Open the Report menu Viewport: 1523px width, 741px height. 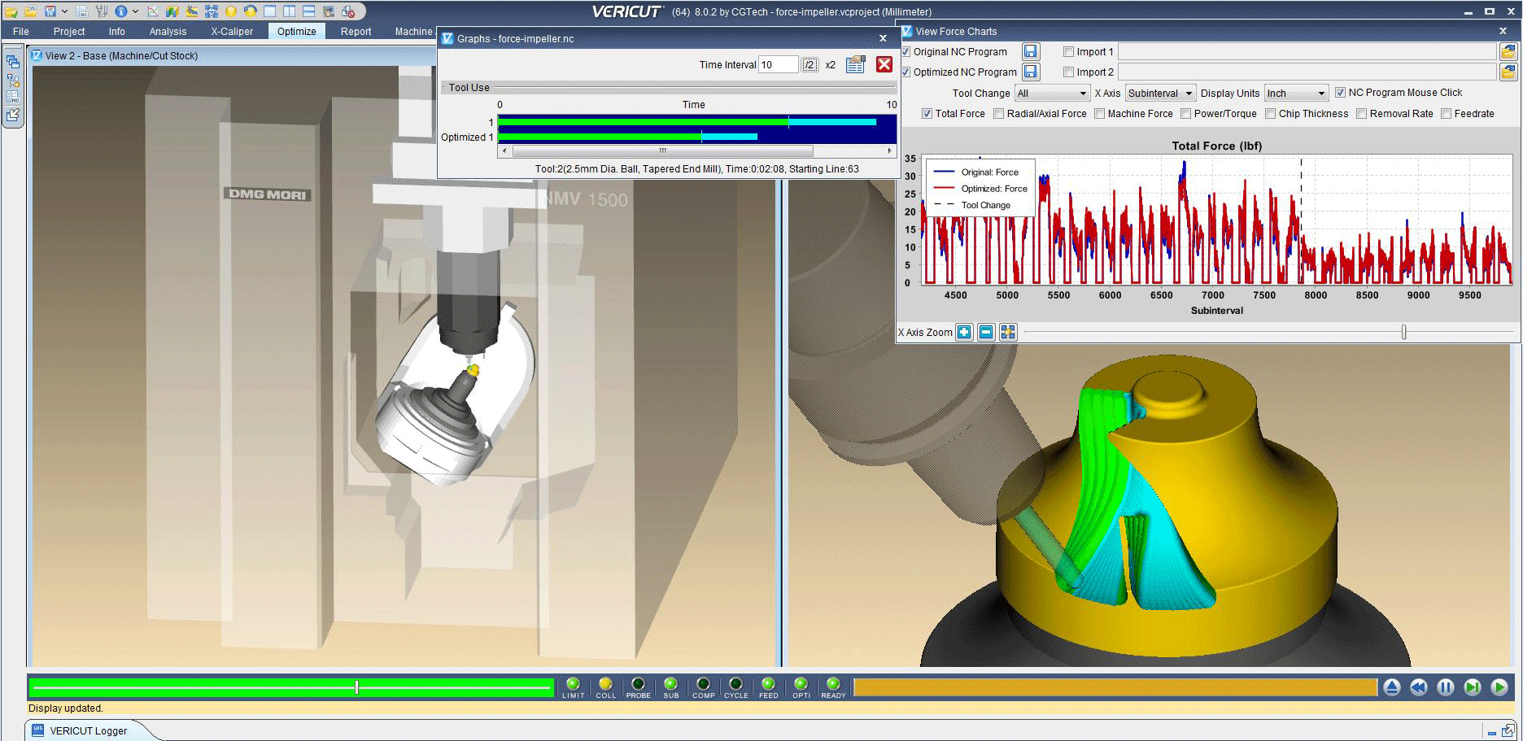pos(356,32)
